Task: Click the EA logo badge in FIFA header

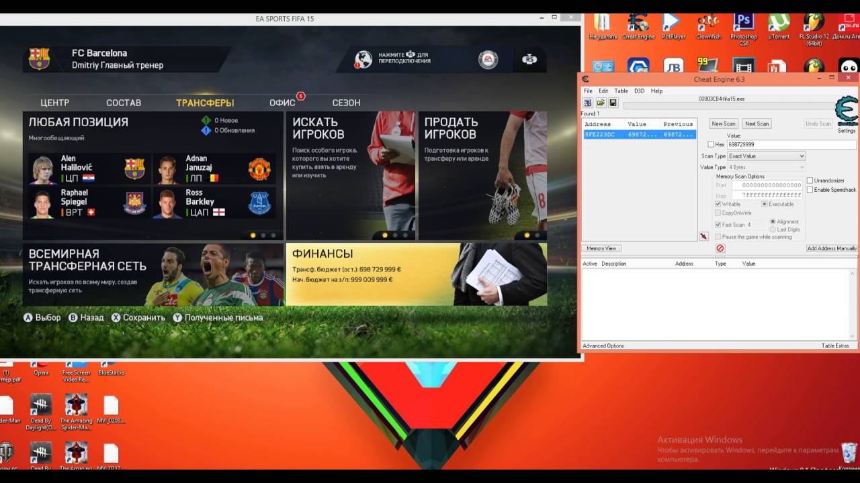Action: [488, 60]
